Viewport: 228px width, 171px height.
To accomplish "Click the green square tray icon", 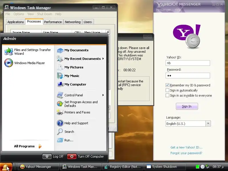I will (x=198, y=167).
